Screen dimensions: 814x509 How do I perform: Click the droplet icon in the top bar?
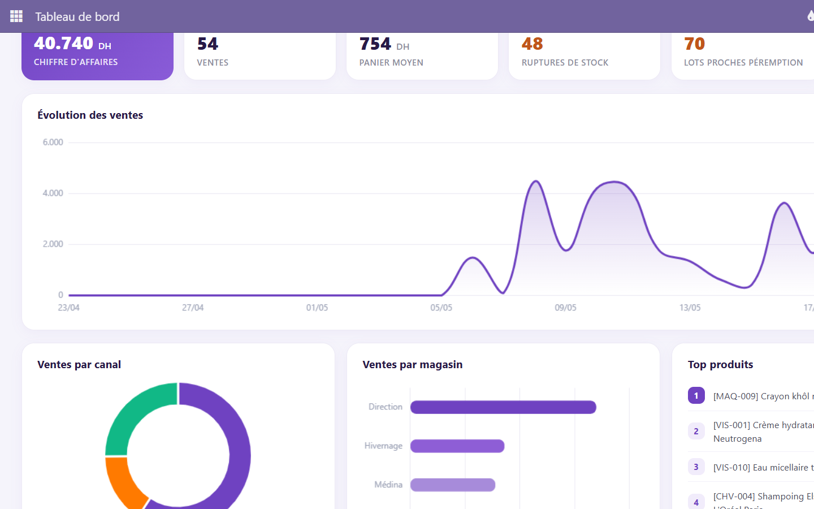click(811, 16)
